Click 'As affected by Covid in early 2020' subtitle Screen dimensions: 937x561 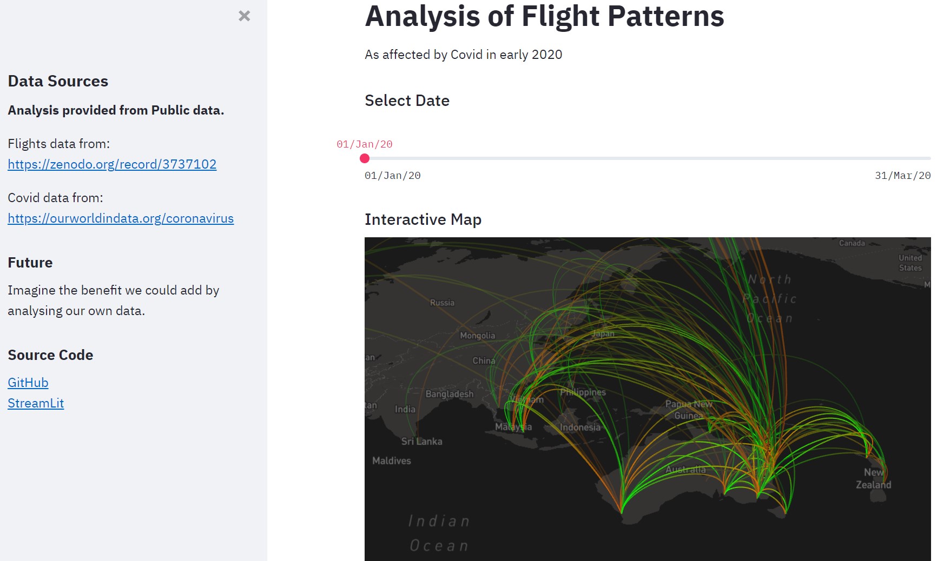[464, 55]
